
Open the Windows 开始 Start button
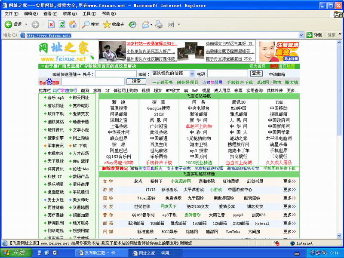[15, 253]
